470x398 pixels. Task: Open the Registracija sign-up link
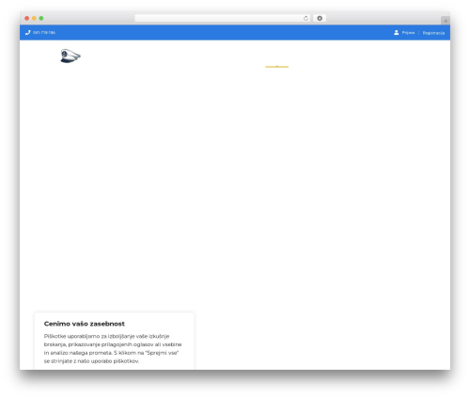tap(433, 33)
